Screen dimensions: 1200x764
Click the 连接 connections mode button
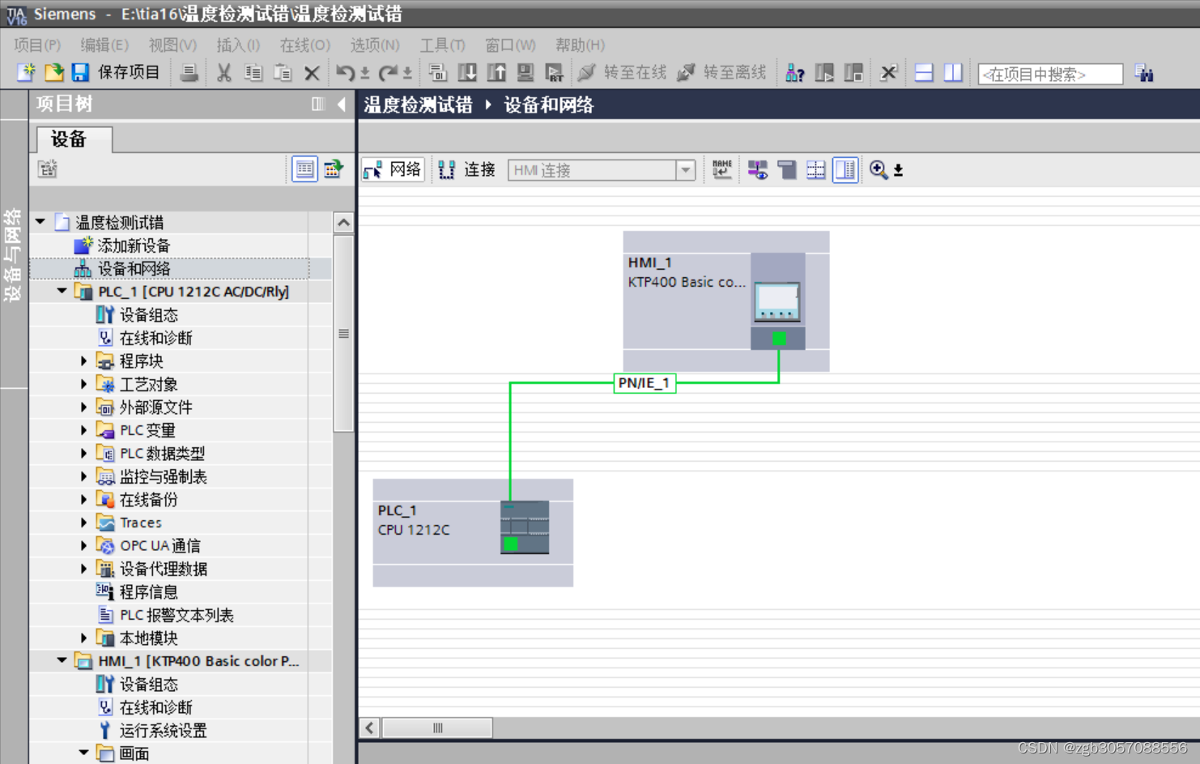(466, 169)
